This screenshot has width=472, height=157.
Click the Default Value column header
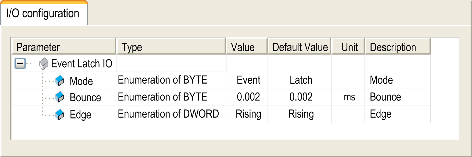click(300, 46)
